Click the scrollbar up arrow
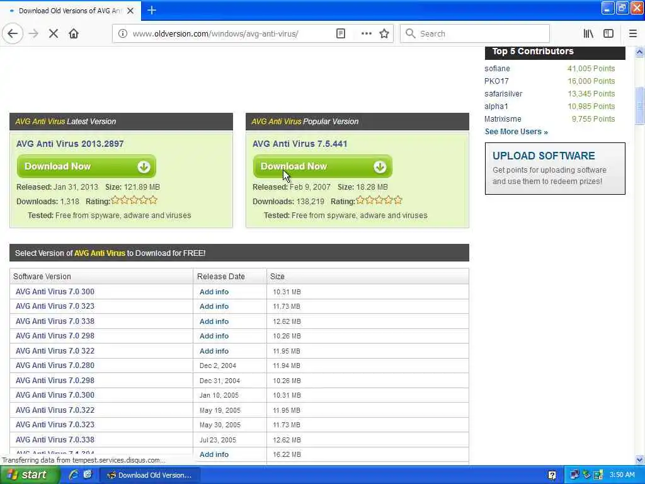This screenshot has width=645, height=484. (x=640, y=52)
